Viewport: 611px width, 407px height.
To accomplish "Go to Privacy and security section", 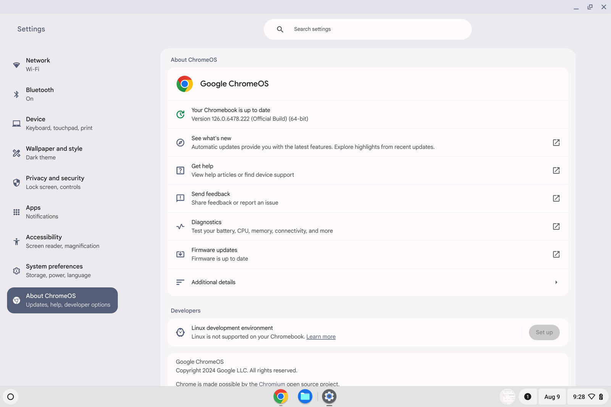I will coord(55,182).
